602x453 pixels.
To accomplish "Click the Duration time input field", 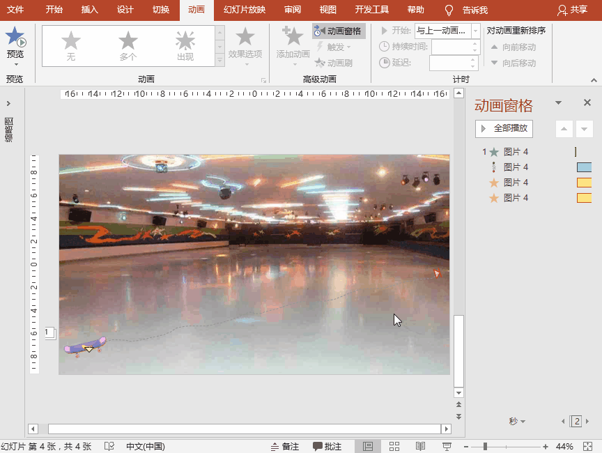I will pos(455,47).
